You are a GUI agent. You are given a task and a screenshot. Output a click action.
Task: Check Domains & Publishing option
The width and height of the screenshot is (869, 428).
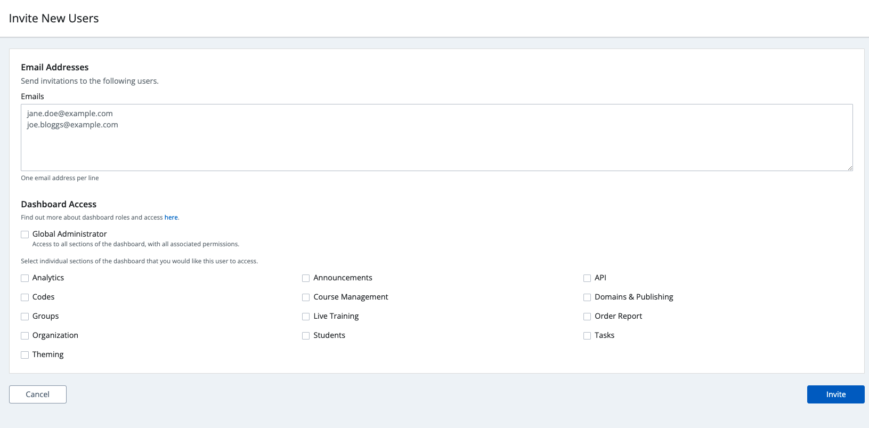(587, 297)
